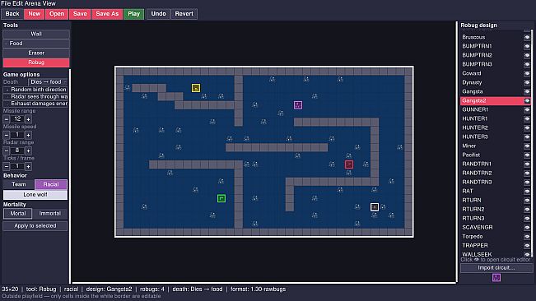Enable Random birth direction checkbox
Screen dimensions: 536x301
(7, 90)
